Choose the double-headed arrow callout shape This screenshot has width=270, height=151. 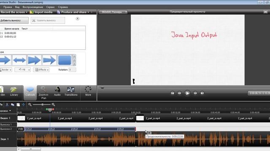19,60
